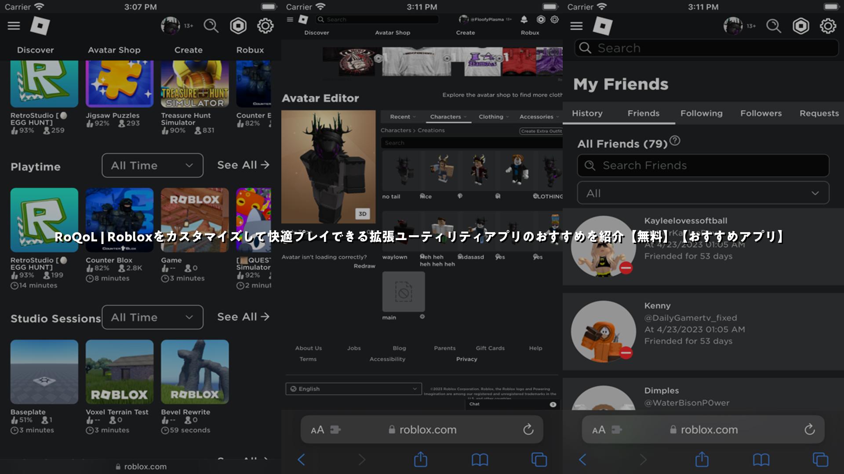Open Safari bookmarks icon in right screenshot
Screen dimensions: 844x474
point(761,460)
